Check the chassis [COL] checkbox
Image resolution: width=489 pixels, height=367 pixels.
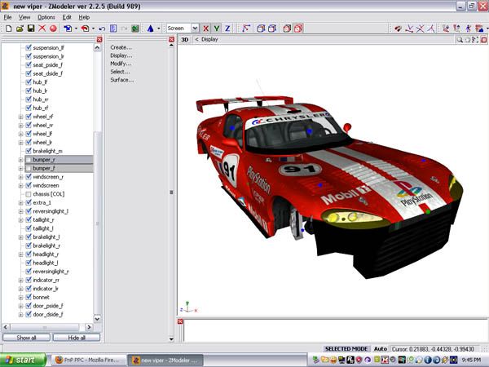pos(29,194)
